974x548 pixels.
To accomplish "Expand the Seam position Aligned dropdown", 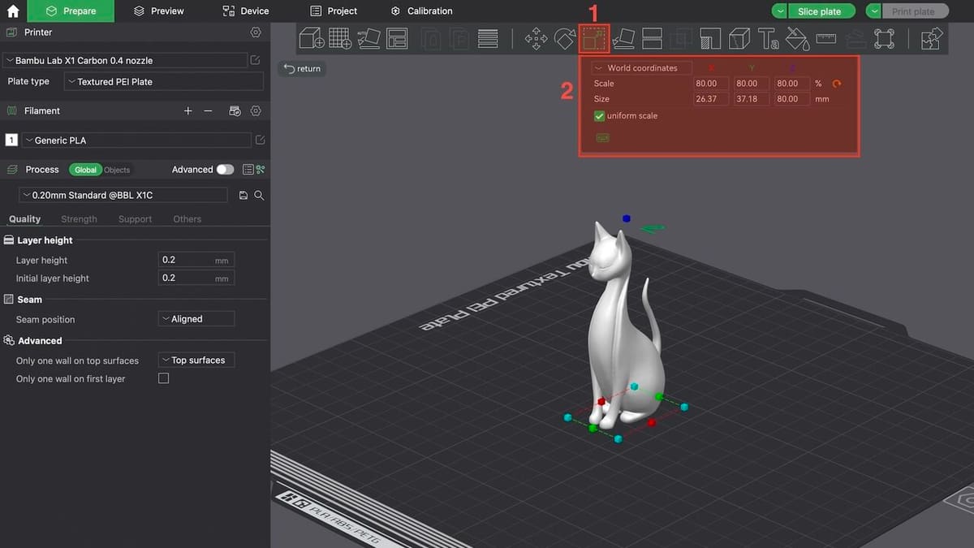I will pyautogui.click(x=196, y=319).
